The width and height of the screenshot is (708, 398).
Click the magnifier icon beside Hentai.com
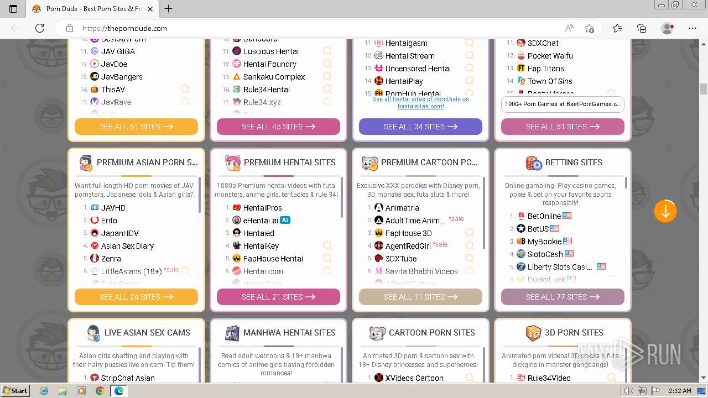click(x=327, y=271)
